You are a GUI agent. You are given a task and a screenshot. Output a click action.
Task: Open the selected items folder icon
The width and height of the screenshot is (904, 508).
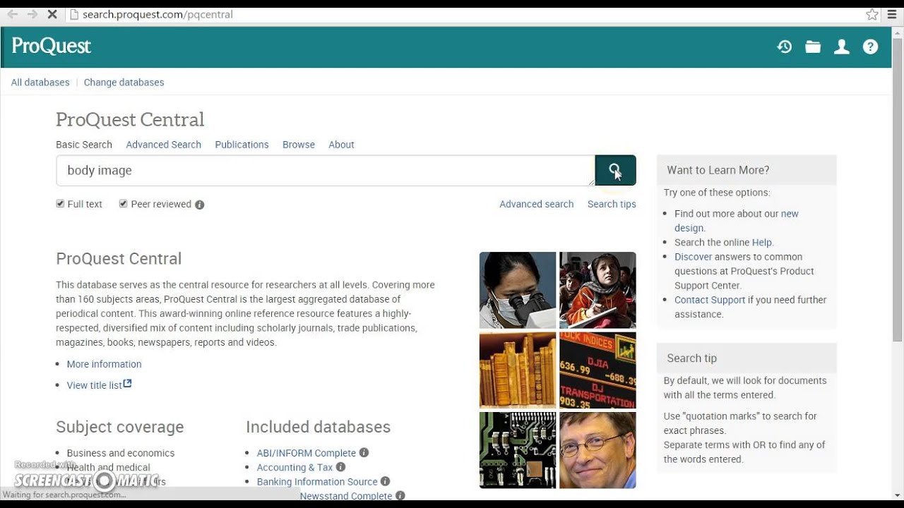coord(813,47)
